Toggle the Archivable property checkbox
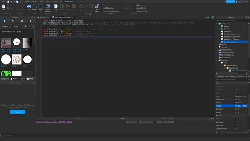This screenshot has height=141, width=250. click(236, 122)
